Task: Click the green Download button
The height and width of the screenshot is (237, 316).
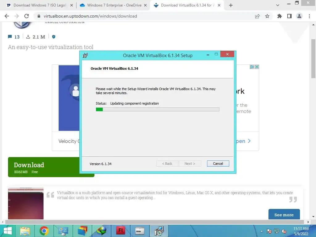Action: click(x=51, y=167)
